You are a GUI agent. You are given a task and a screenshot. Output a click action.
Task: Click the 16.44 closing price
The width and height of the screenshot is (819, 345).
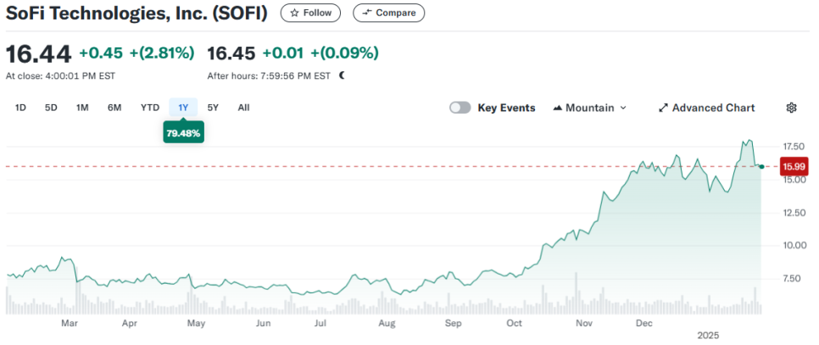click(x=38, y=53)
